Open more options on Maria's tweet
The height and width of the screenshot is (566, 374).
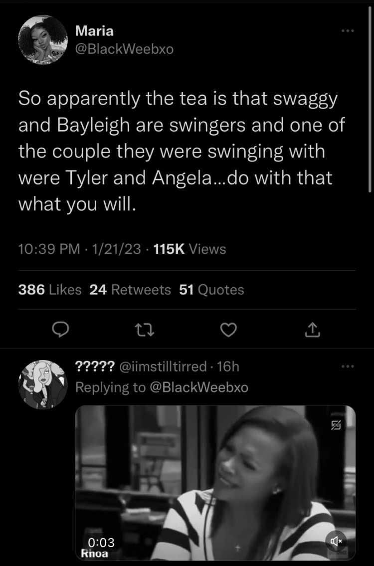349,31
